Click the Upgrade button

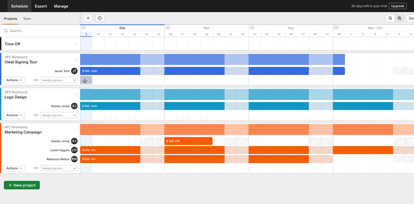(397, 6)
